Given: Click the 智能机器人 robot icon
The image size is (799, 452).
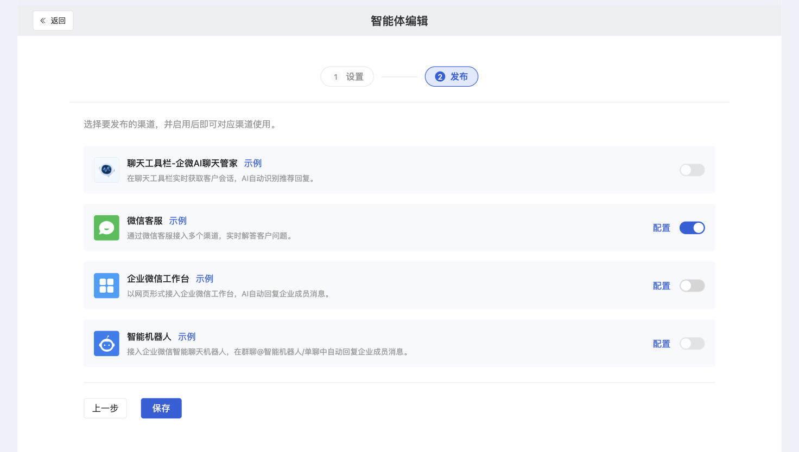Looking at the screenshot, I should coord(106,344).
